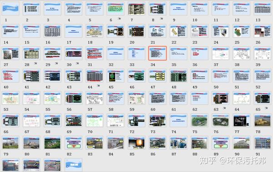Select slide 6 thumbnail with green table
The height and width of the screenshot is (172, 273).
pos(116,9)
